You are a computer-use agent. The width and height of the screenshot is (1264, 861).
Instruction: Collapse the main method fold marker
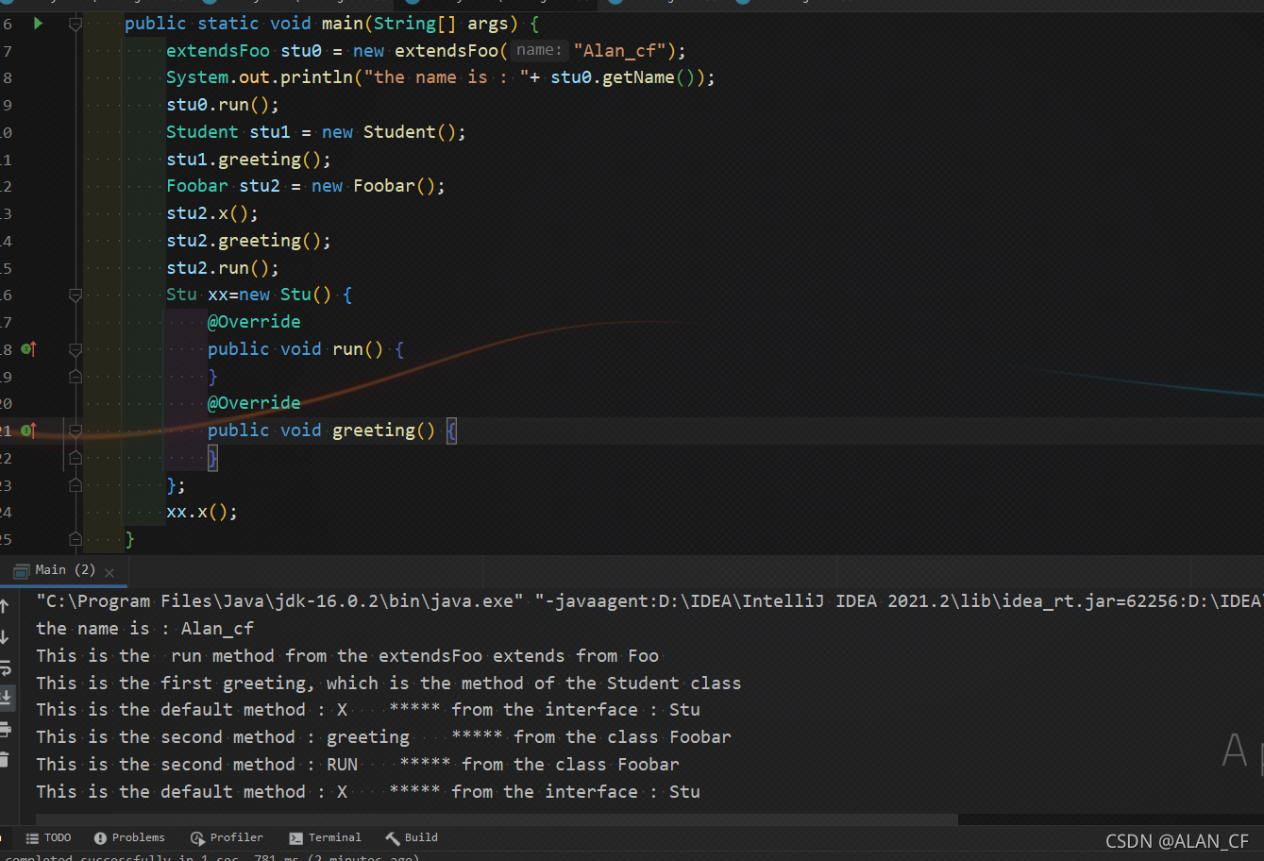[x=76, y=24]
